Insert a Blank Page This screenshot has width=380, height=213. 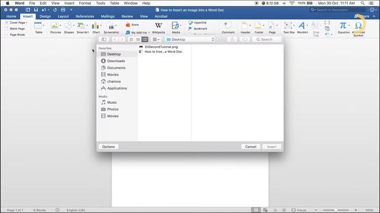pos(15,28)
